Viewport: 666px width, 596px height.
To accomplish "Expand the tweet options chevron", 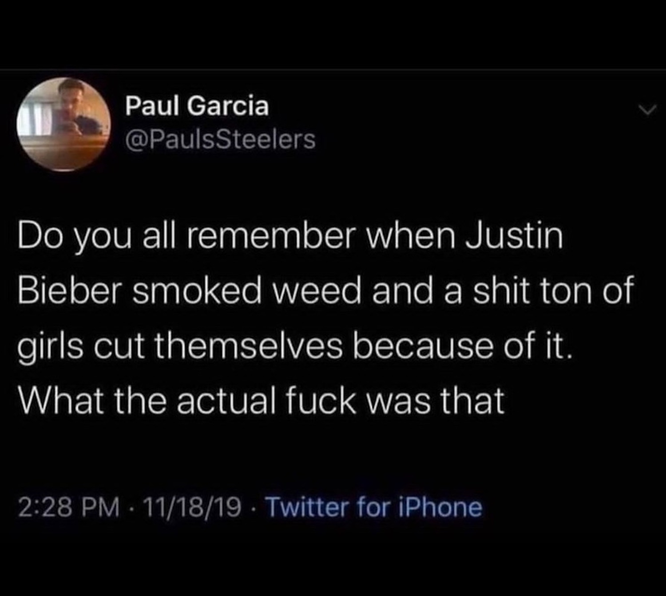I will (x=648, y=110).
